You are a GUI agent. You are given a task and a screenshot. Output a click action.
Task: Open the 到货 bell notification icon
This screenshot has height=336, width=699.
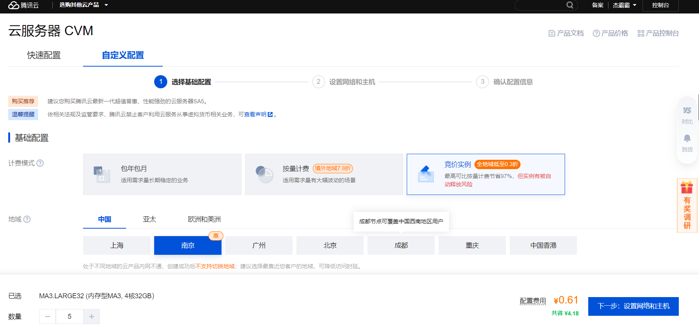pyautogui.click(x=687, y=143)
